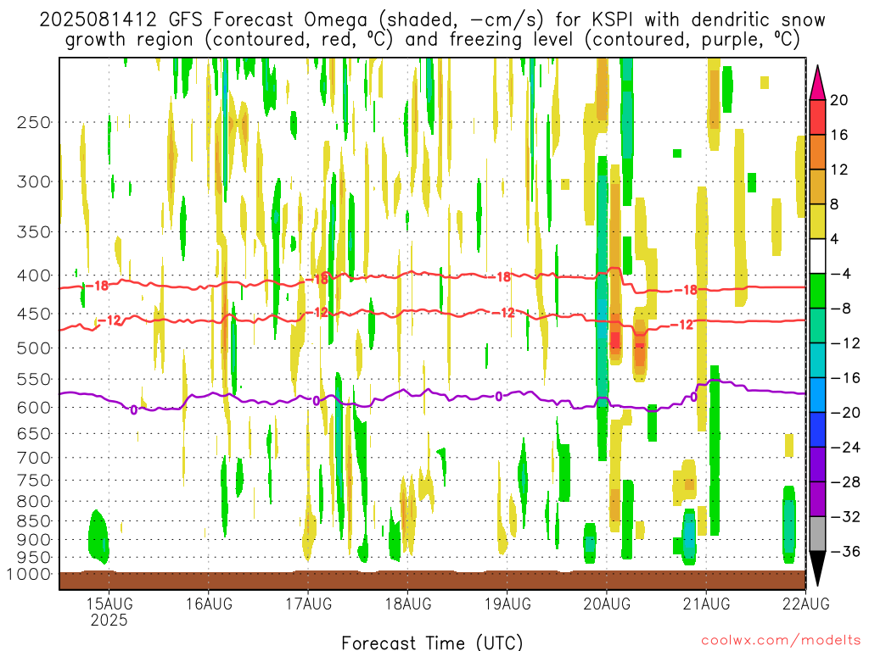The width and height of the screenshot is (869, 651).
Task: Click the 16AUG time axis label
Action: tap(209, 604)
